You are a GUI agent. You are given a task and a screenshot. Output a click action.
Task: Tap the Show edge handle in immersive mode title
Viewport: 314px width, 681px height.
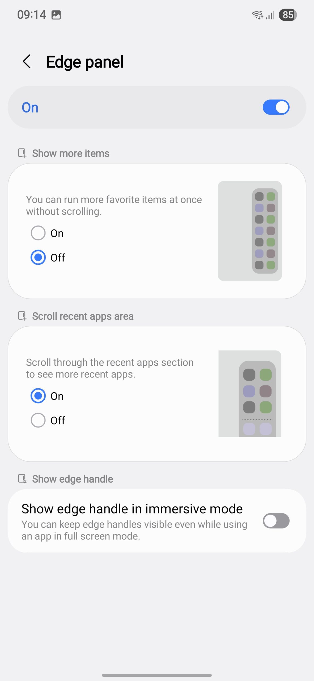pos(132,509)
